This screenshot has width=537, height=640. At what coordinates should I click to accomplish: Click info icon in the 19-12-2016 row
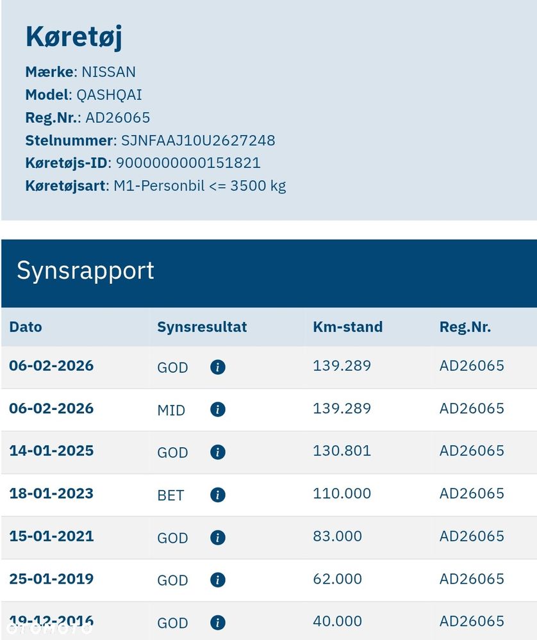[218, 622]
